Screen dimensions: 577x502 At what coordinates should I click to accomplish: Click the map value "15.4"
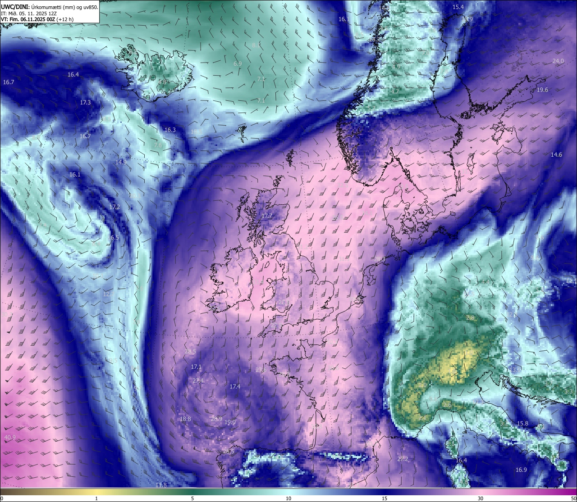pos(458,7)
